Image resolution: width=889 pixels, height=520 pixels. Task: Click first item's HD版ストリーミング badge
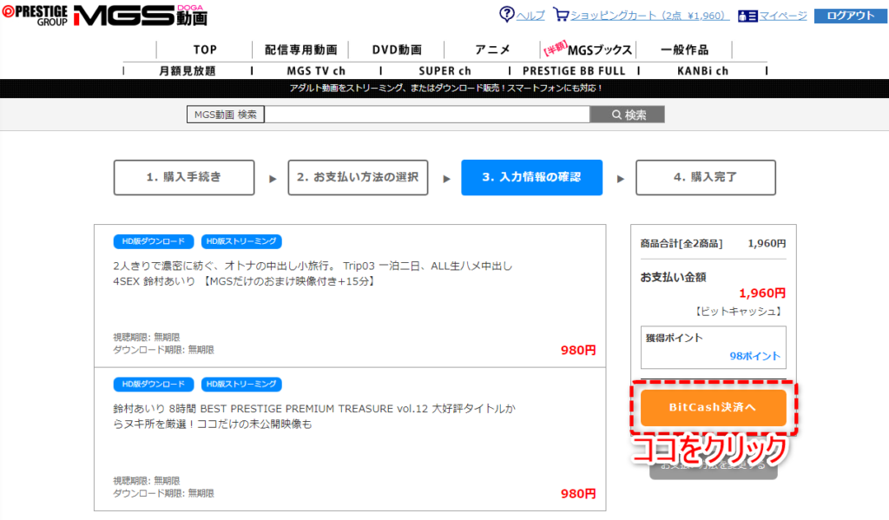241,241
